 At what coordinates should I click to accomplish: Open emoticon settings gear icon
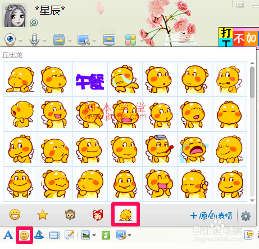click(x=246, y=216)
